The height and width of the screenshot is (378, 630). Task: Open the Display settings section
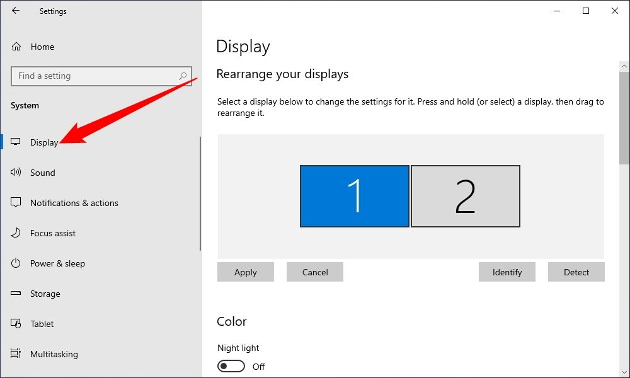pos(44,142)
